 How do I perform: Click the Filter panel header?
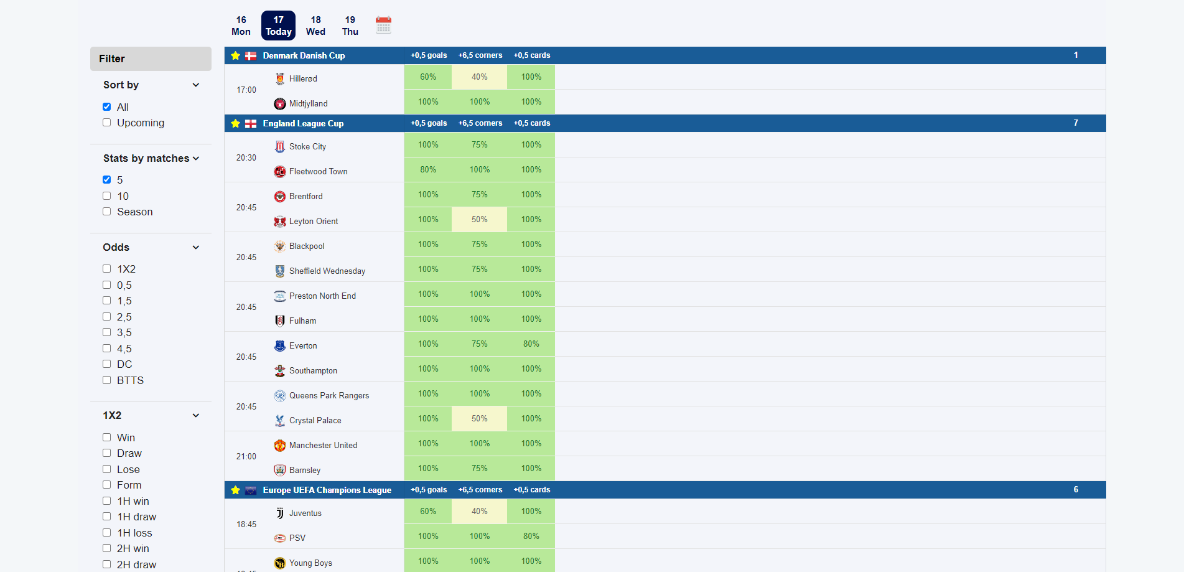(151, 59)
